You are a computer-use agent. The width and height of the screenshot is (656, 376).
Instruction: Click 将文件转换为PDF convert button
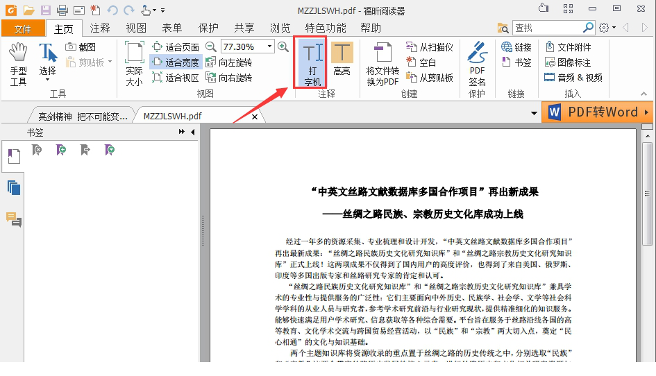coord(382,64)
